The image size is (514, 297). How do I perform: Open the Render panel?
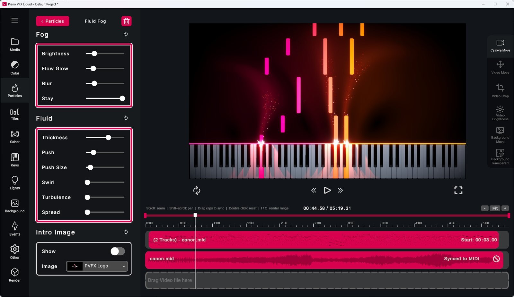15,275
